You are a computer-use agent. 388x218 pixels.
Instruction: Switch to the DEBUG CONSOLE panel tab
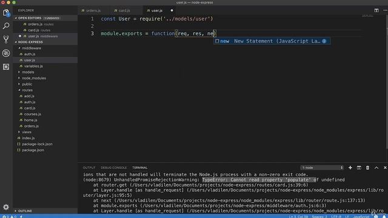(113, 168)
